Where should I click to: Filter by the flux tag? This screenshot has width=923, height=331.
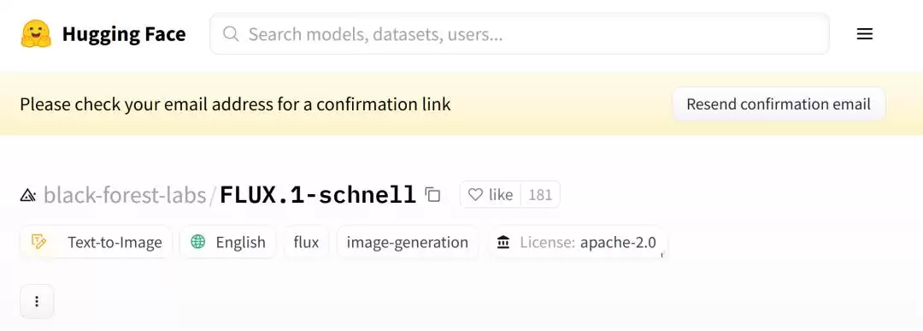tap(306, 242)
